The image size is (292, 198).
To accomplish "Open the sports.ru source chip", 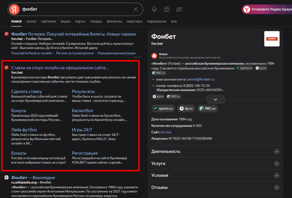I will pos(163,108).
